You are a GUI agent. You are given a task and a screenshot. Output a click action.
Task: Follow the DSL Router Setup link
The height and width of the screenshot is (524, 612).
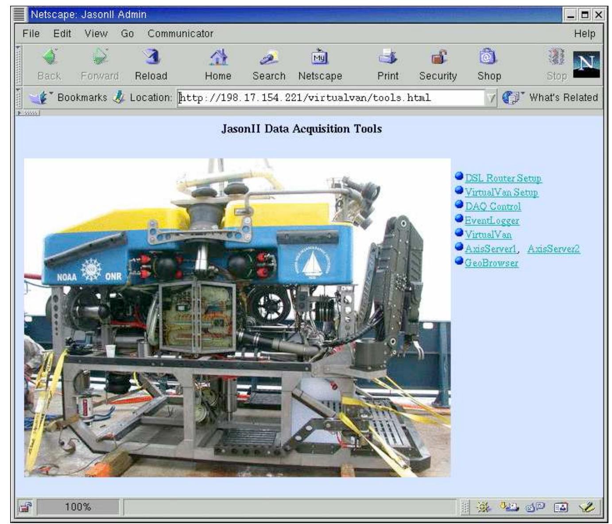[503, 178]
